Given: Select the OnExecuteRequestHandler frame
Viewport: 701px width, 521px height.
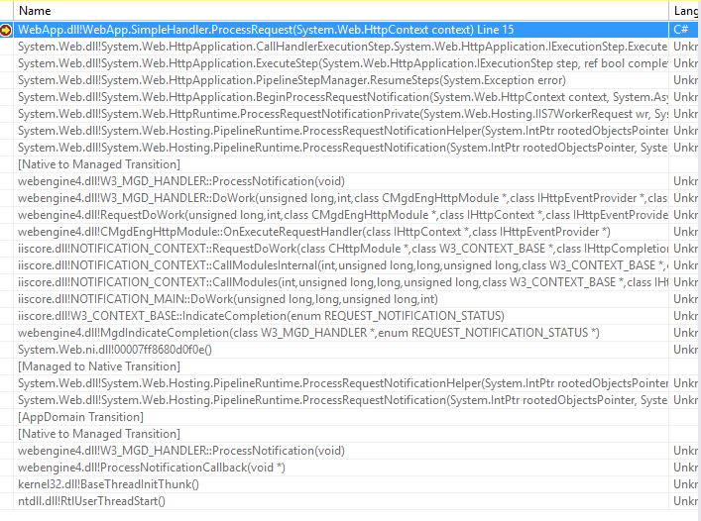Looking at the screenshot, I should click(297, 232).
